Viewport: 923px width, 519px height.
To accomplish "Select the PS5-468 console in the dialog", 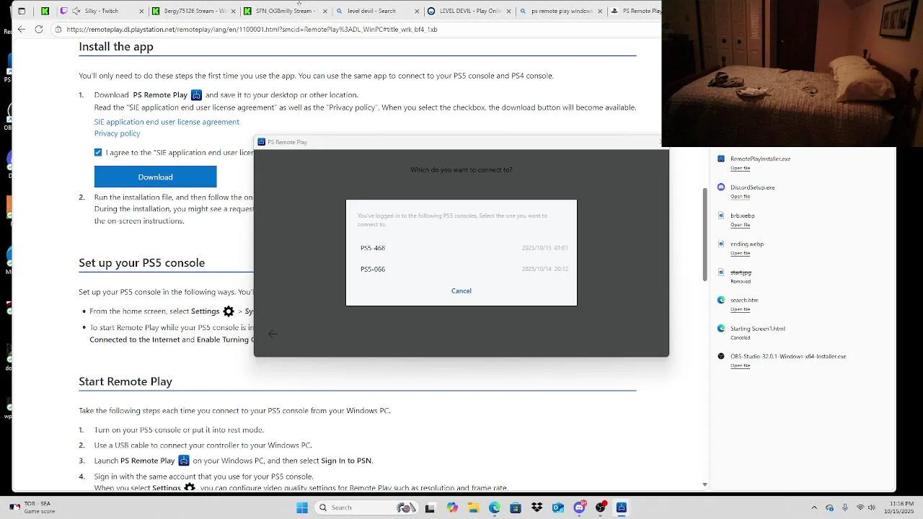I will [461, 248].
